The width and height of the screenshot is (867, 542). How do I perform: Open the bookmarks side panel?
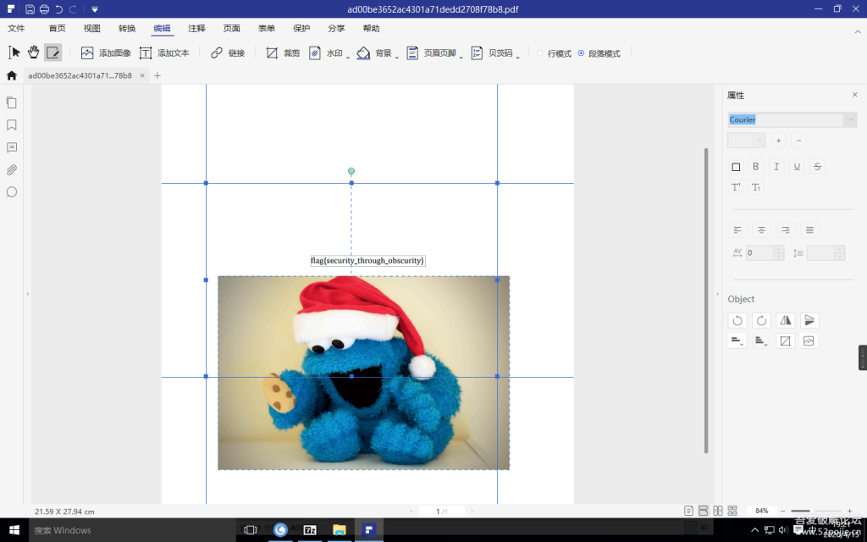click(12, 125)
